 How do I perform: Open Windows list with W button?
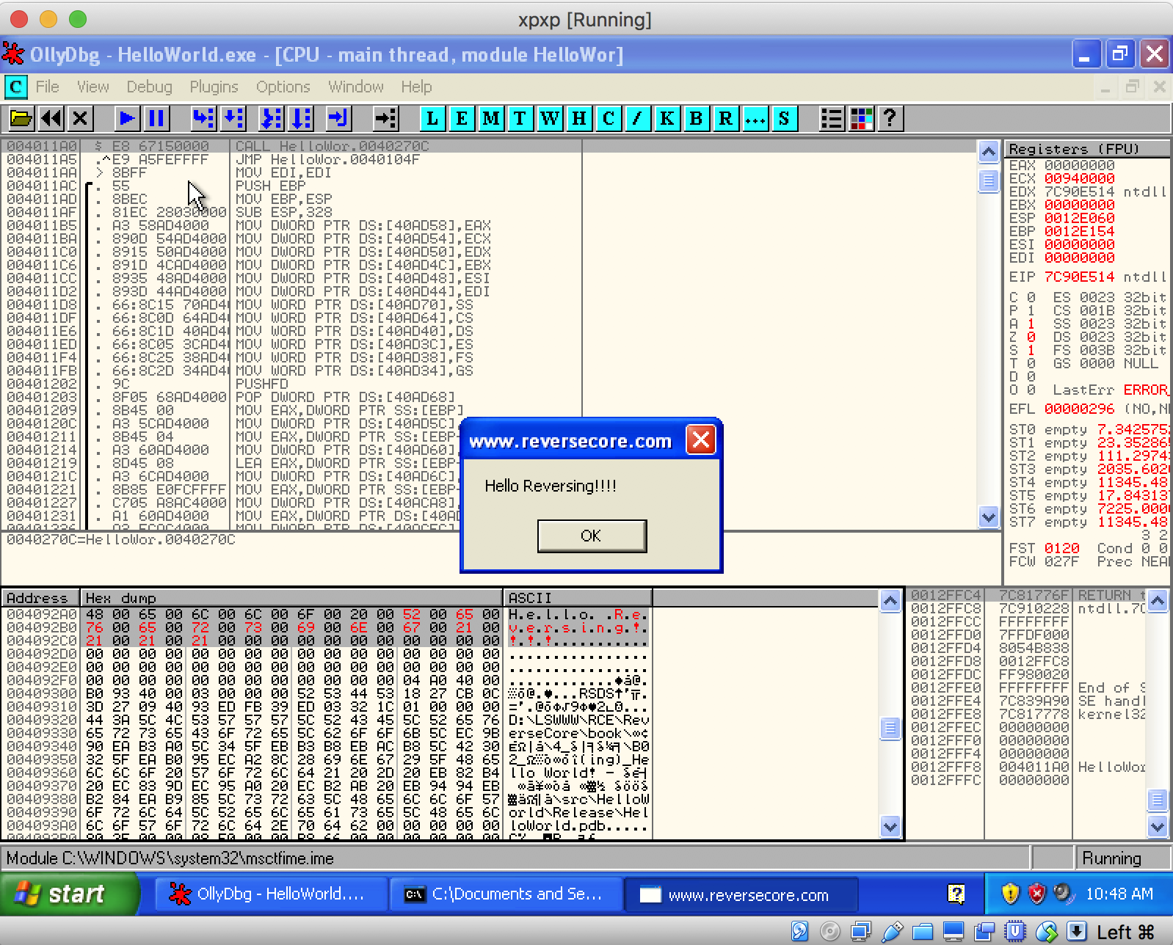coord(550,118)
